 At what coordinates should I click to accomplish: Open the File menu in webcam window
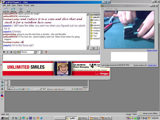(102, 9)
